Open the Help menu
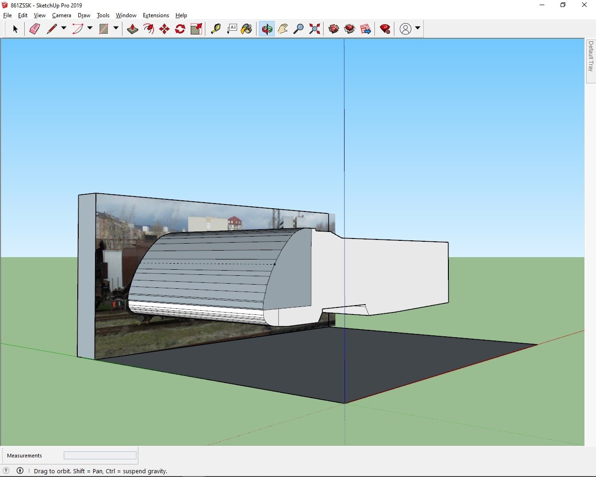Screen dimensions: 596x477 181,15
